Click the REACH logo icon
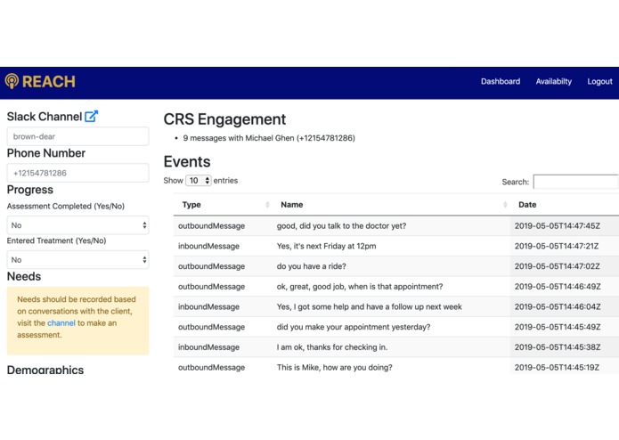Viewport: 619px width, 440px height. point(12,81)
